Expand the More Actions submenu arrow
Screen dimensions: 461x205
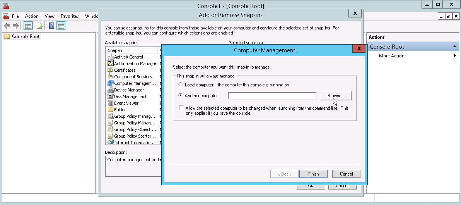[455, 56]
